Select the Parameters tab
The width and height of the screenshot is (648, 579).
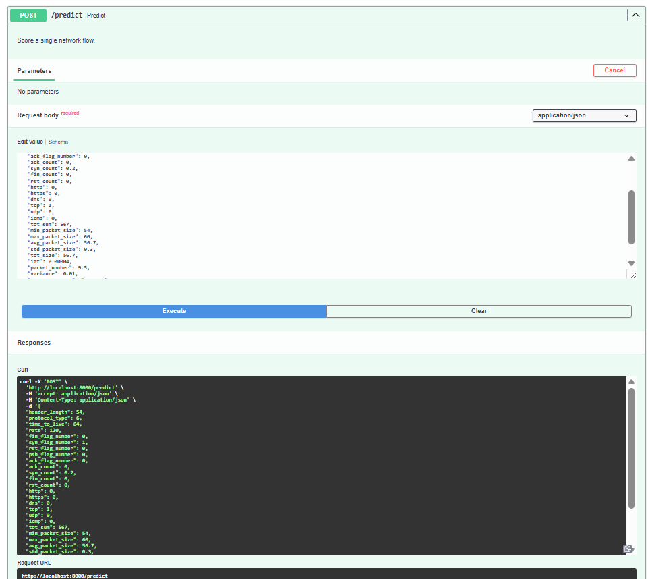[34, 71]
